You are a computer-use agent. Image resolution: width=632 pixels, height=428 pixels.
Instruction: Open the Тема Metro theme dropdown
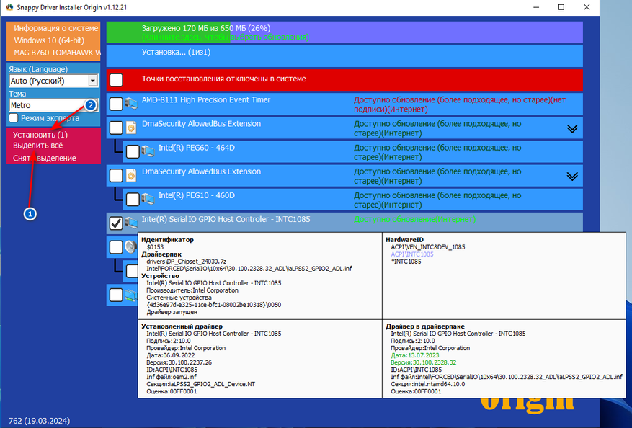[53, 105]
